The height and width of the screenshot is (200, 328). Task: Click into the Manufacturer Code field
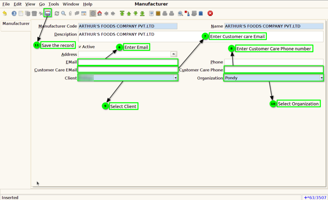click(x=127, y=26)
